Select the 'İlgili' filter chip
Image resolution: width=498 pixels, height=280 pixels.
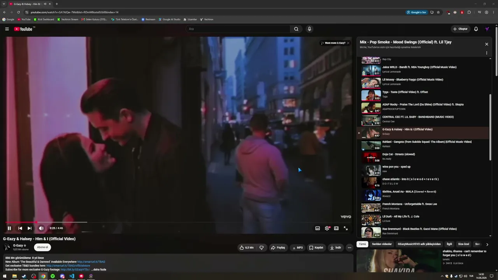coord(449,244)
